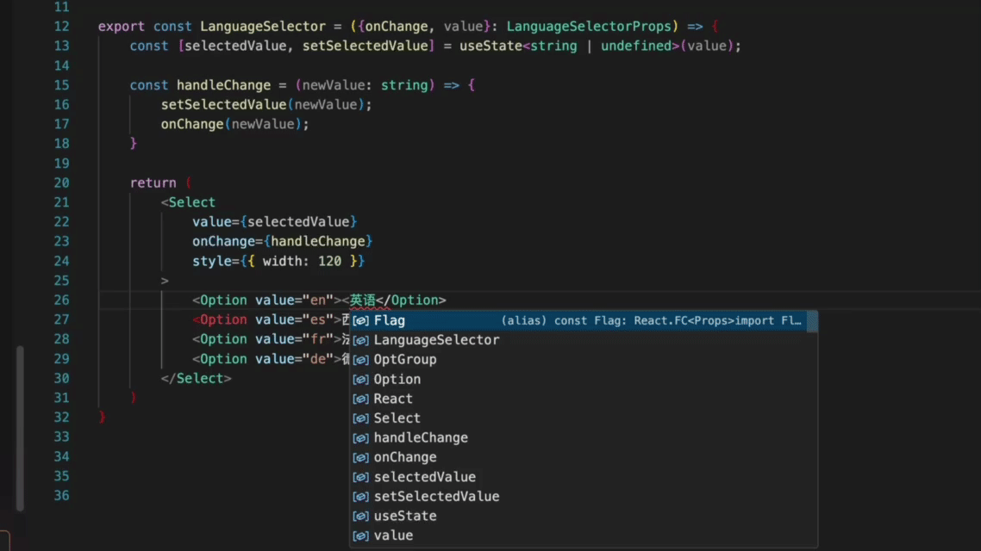This screenshot has width=981, height=551.
Task: Click useState on line 13
Action: 491,46
